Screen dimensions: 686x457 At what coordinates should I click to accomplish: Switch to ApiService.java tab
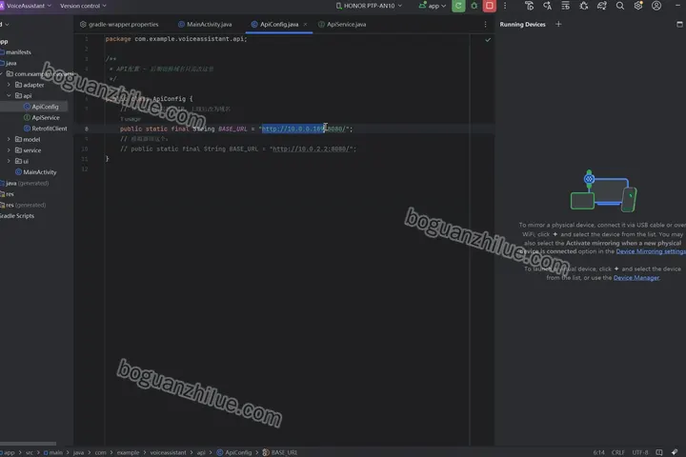click(342, 25)
